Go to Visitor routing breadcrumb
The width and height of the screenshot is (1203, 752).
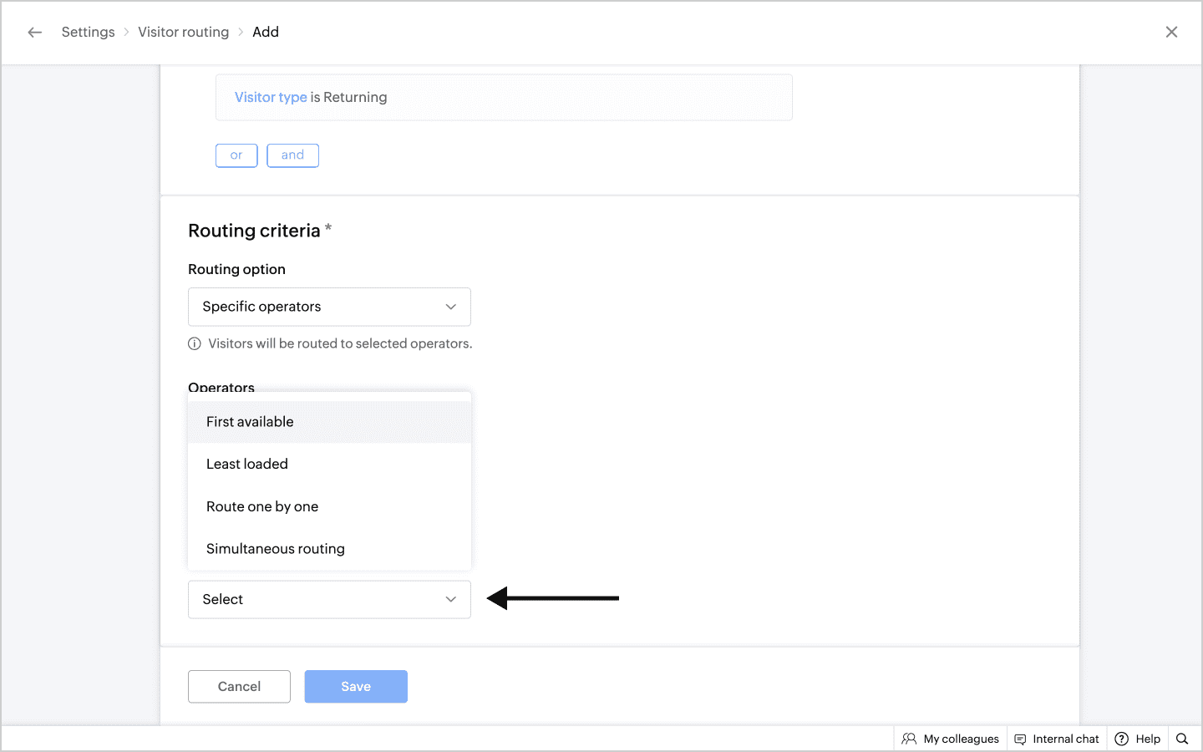point(183,33)
